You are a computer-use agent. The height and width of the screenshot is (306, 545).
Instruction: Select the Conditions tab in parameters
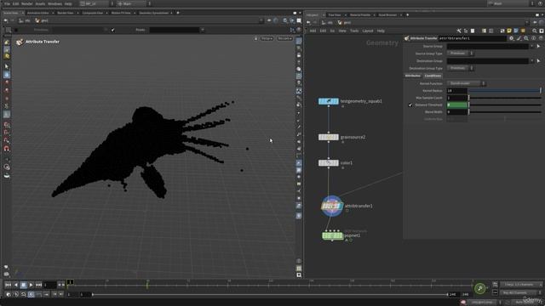click(433, 76)
